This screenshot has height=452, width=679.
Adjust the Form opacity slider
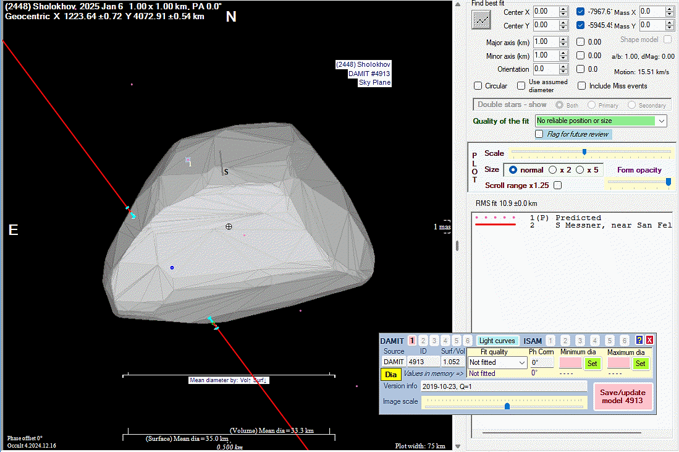668,182
